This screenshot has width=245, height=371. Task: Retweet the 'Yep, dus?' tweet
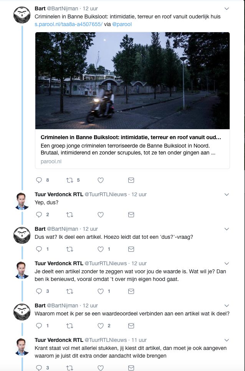coord(70,215)
